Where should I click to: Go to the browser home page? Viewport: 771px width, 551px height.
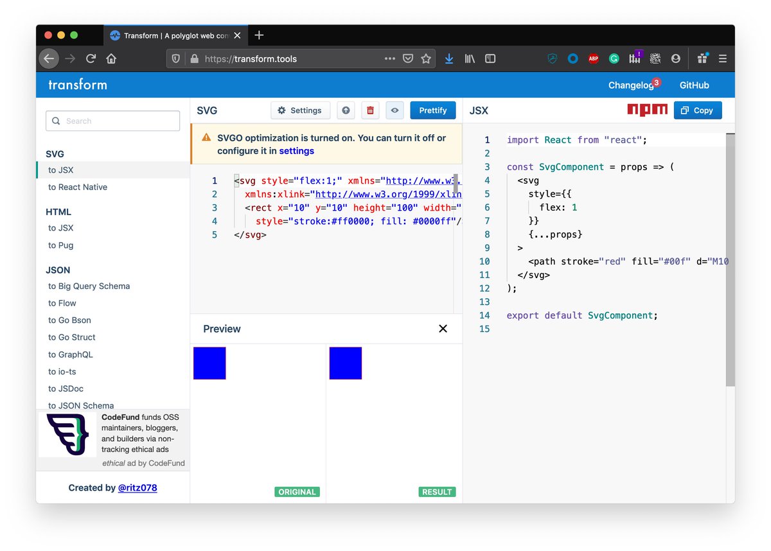(111, 58)
